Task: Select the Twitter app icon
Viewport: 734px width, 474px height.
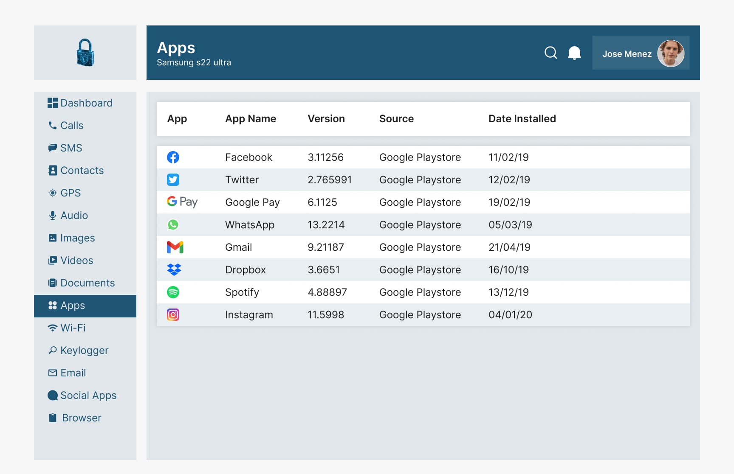Action: click(x=173, y=180)
